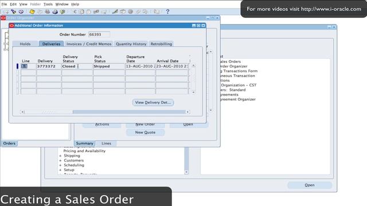Click the New Quote button
The width and height of the screenshot is (367, 206).
click(145, 132)
